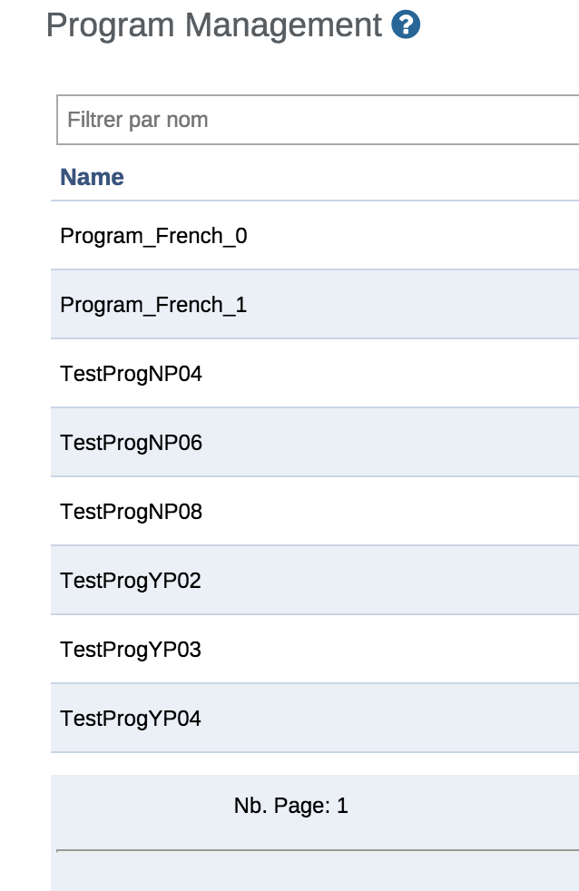Select the TestProgYP02 entry
Viewport: 579px width, 891px height.
coord(131,581)
